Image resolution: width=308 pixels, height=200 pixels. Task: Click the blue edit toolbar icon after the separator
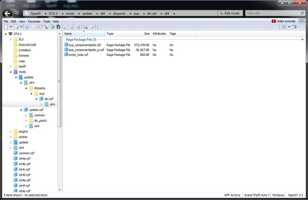click(27, 27)
